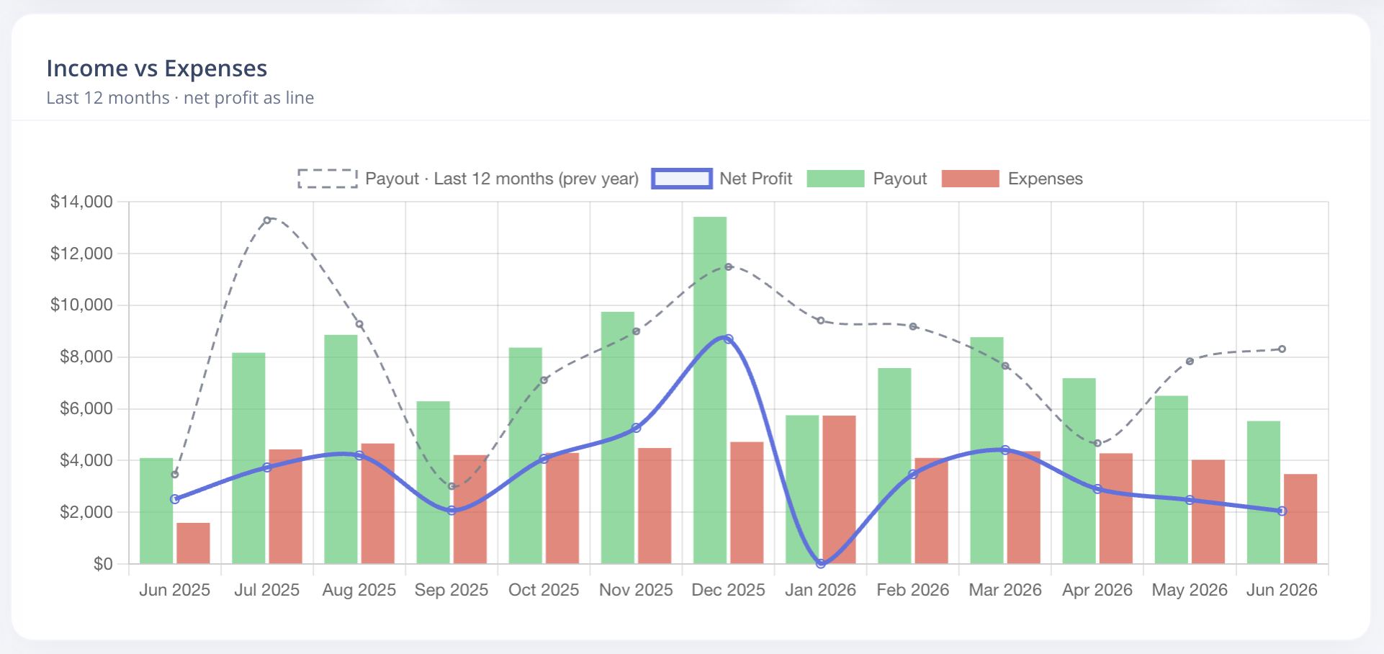The image size is (1384, 654).
Task: Click the 'Jun 2026' axis label
Action: (1282, 590)
